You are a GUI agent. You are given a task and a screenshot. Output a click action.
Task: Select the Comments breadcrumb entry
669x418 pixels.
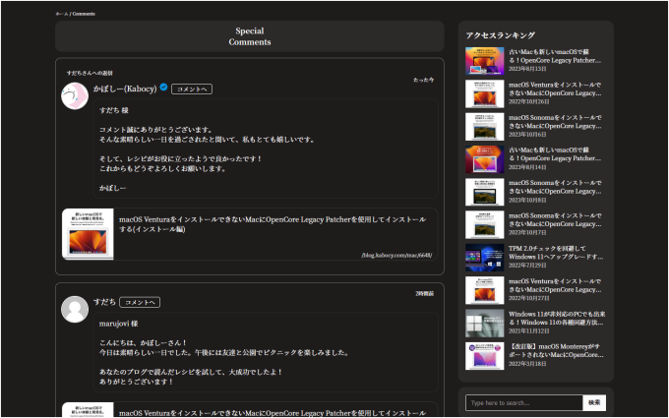(84, 14)
